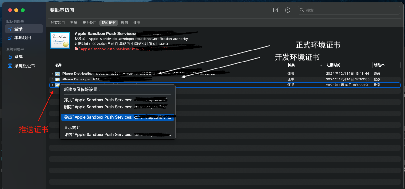
Task: Choose the 拷贝 Apple Sandbox Push Services menu item
Action: 117,100
